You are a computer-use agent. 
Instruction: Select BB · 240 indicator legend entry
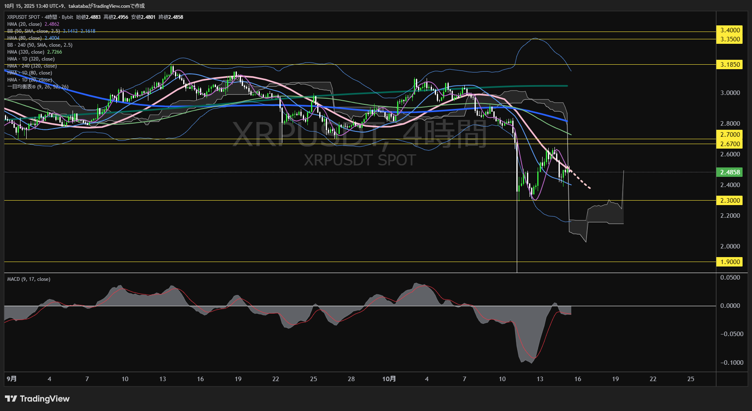(39, 45)
